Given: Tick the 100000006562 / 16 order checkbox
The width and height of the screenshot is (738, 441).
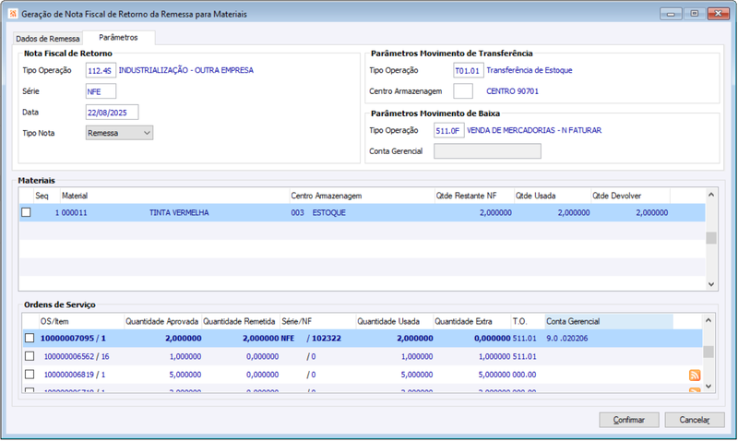Looking at the screenshot, I should pos(30,356).
